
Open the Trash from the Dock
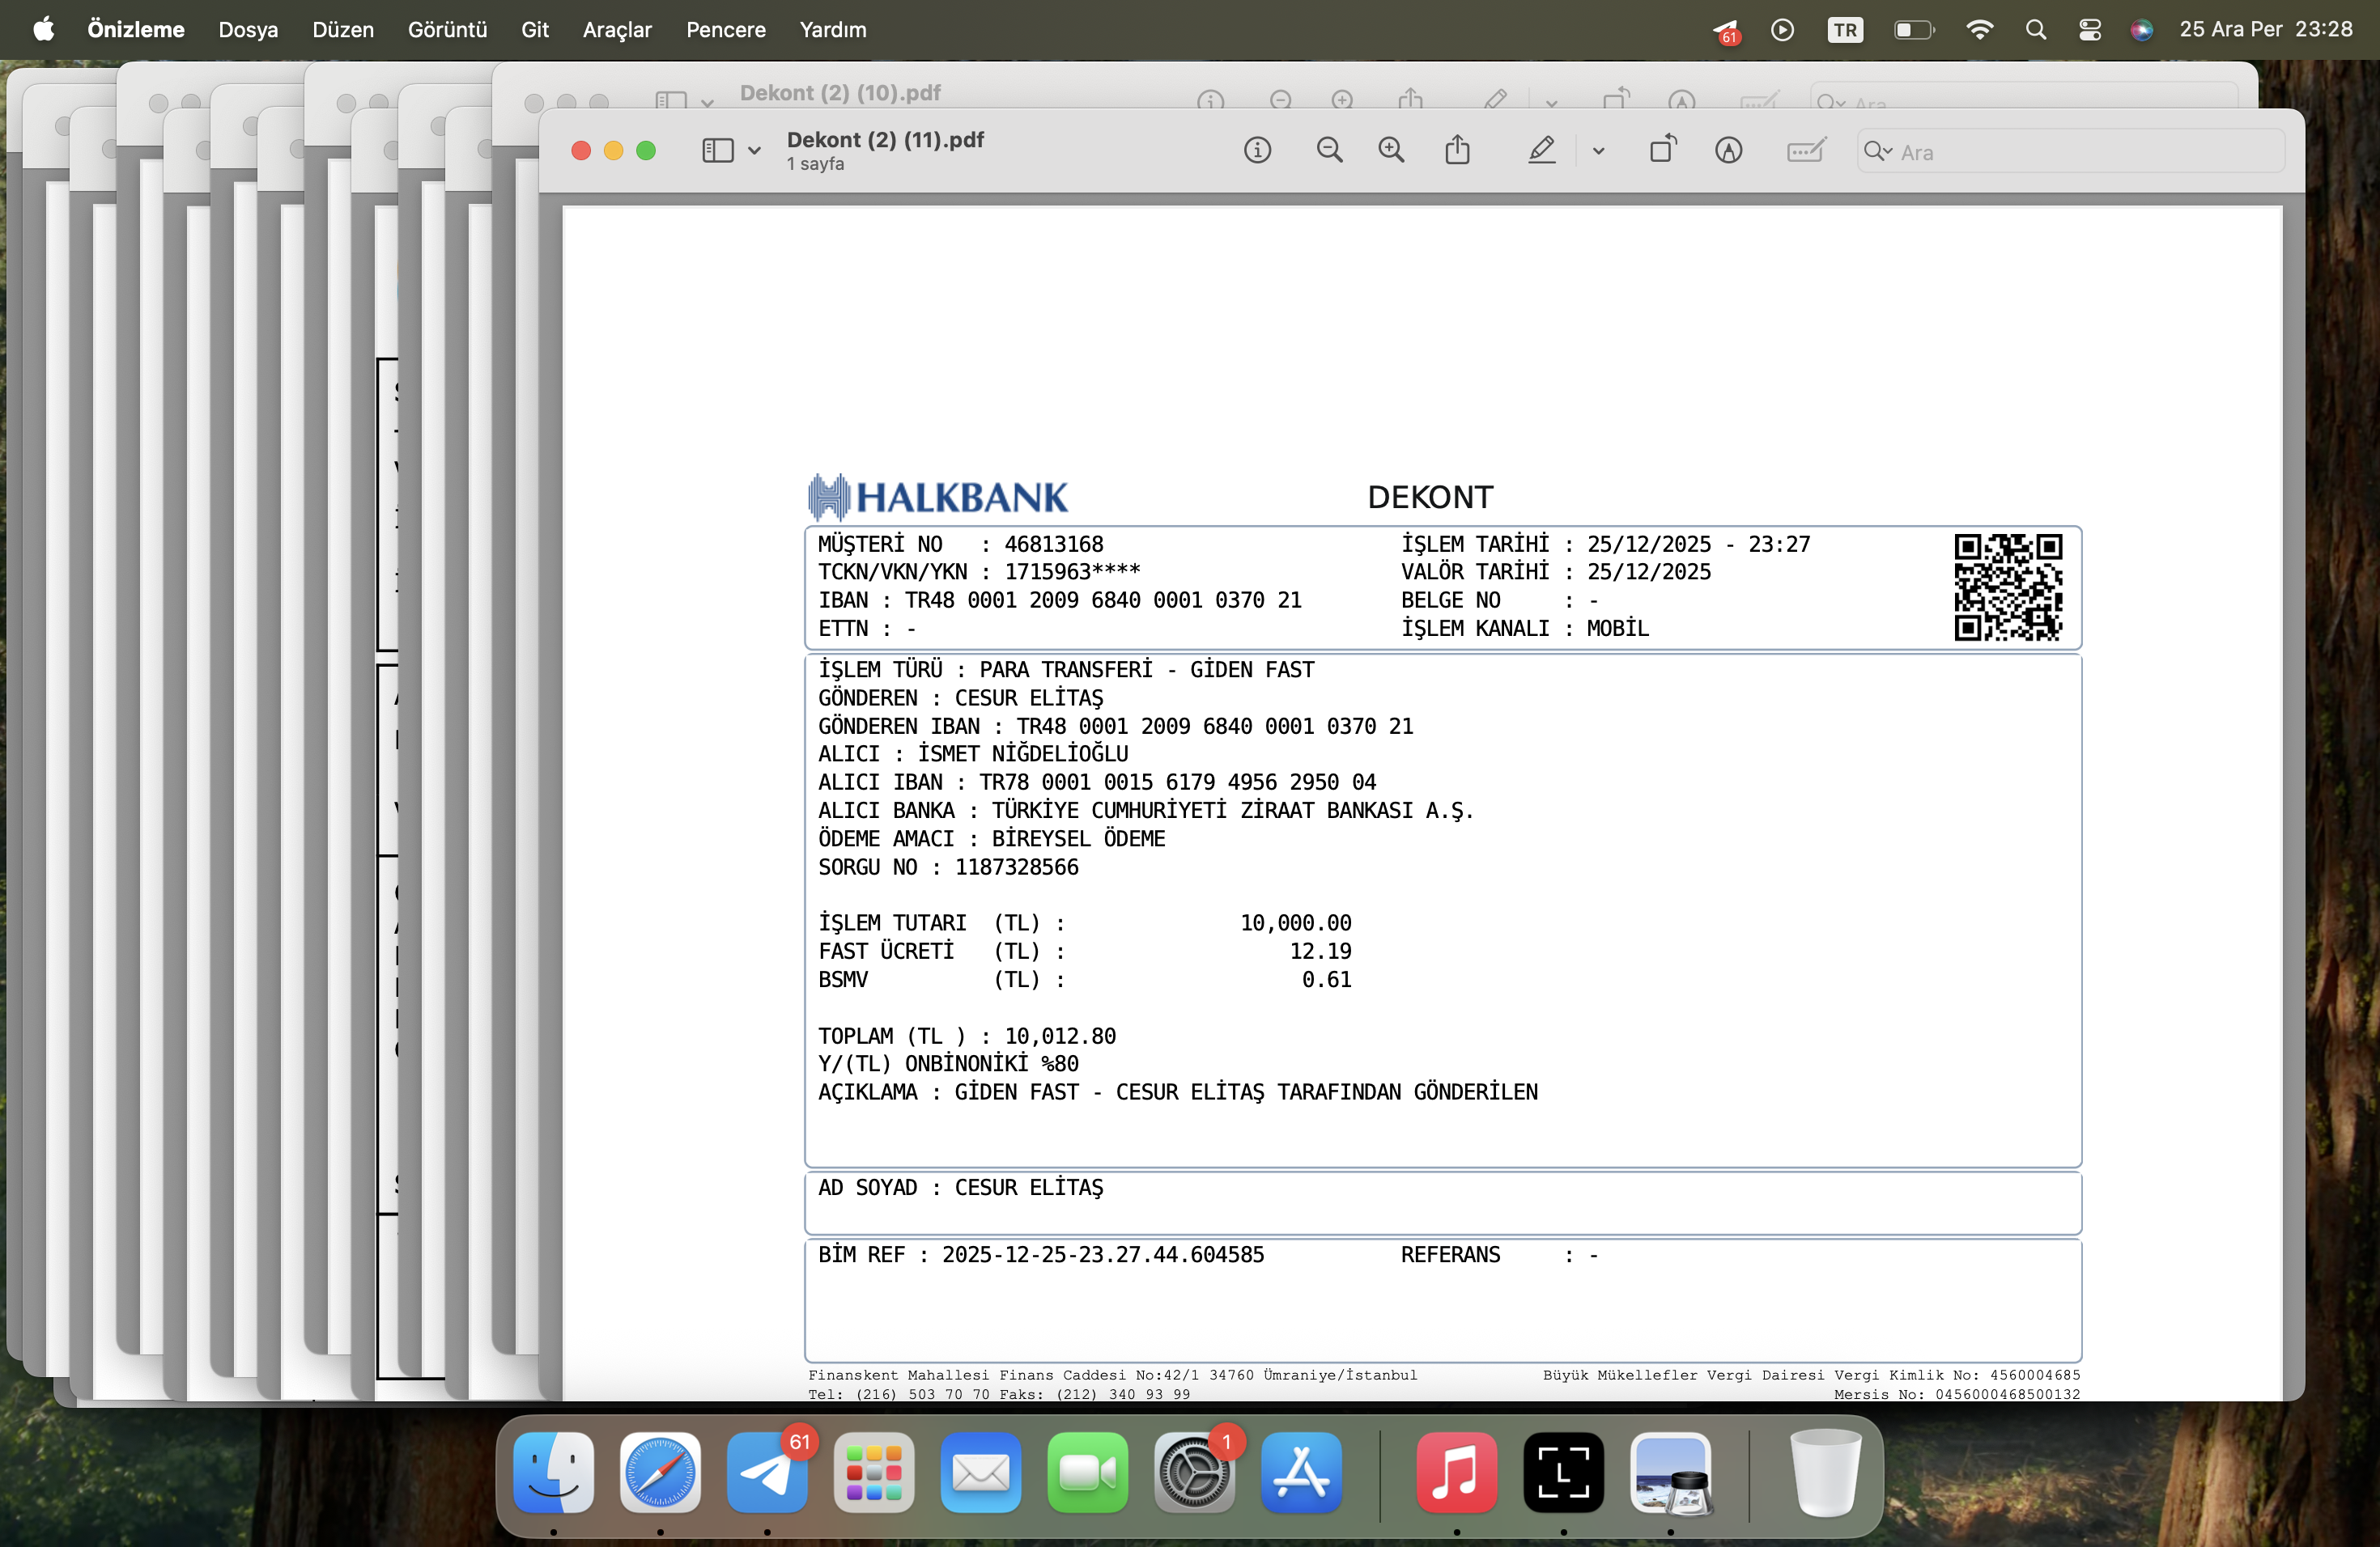[x=1825, y=1472]
